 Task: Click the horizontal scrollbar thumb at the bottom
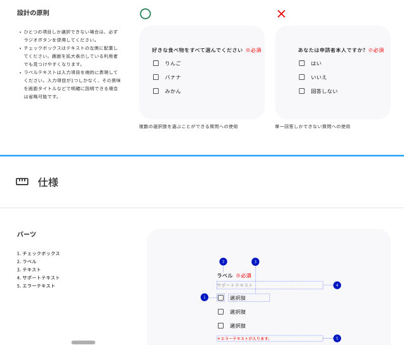(x=83, y=342)
